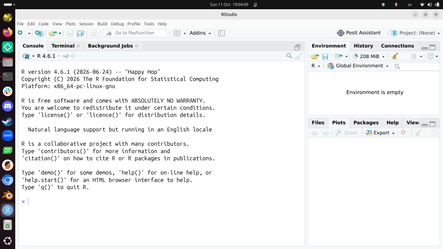Switch to the History tab
Viewport: 443px width, 249px height.
point(363,46)
